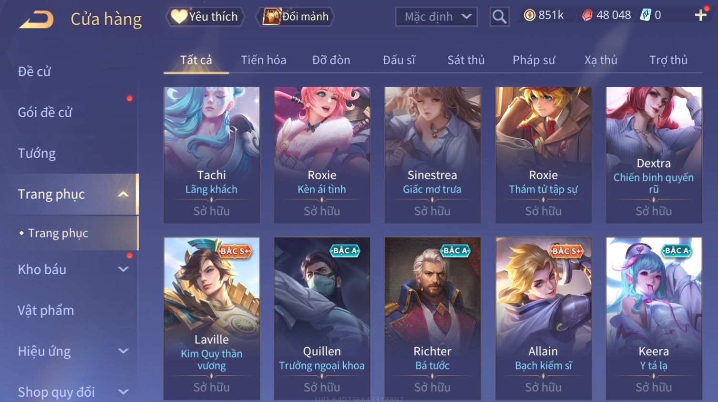Select the Tiến hóa tab

tap(263, 60)
